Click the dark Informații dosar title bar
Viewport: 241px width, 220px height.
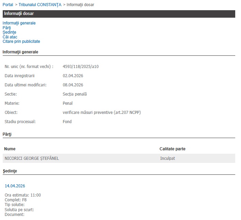coord(119,14)
